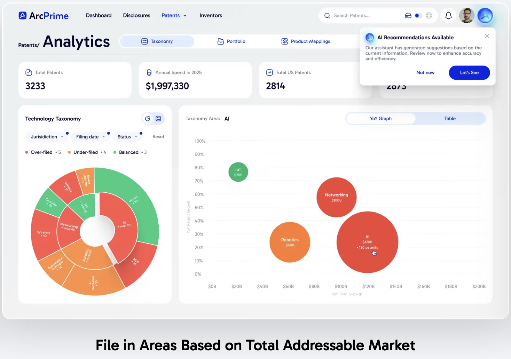Image resolution: width=511 pixels, height=359 pixels.
Task: Expand the Patents menu chevron
Action: point(185,16)
